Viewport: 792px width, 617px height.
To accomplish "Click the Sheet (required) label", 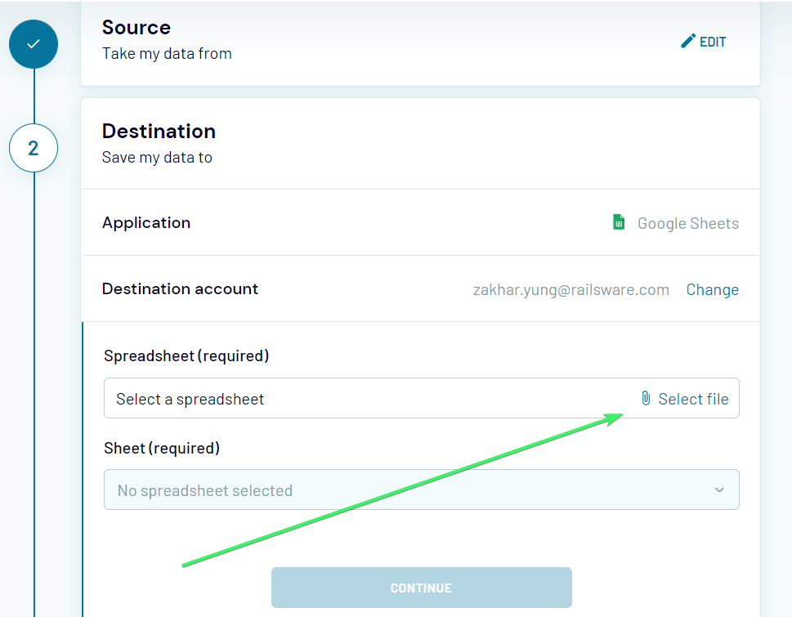I will pyautogui.click(x=162, y=449).
